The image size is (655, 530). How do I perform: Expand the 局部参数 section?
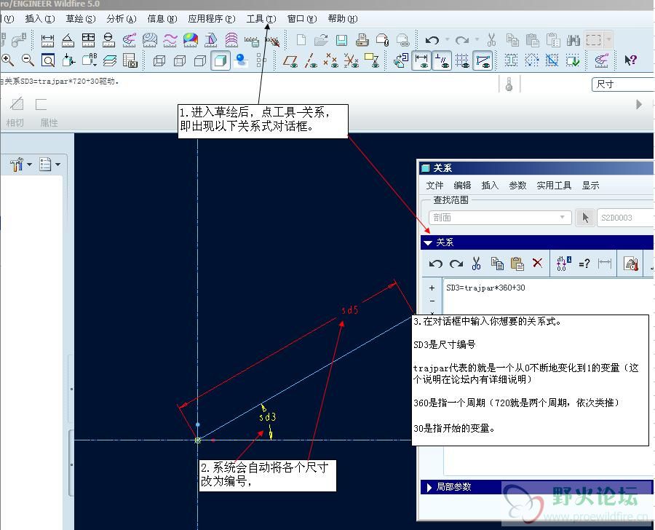[429, 487]
